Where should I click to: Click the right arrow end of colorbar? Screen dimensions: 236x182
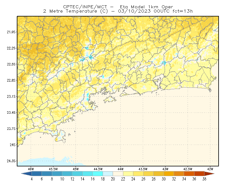(209, 174)
